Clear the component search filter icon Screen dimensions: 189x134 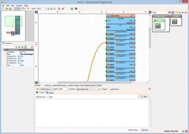click(170, 12)
